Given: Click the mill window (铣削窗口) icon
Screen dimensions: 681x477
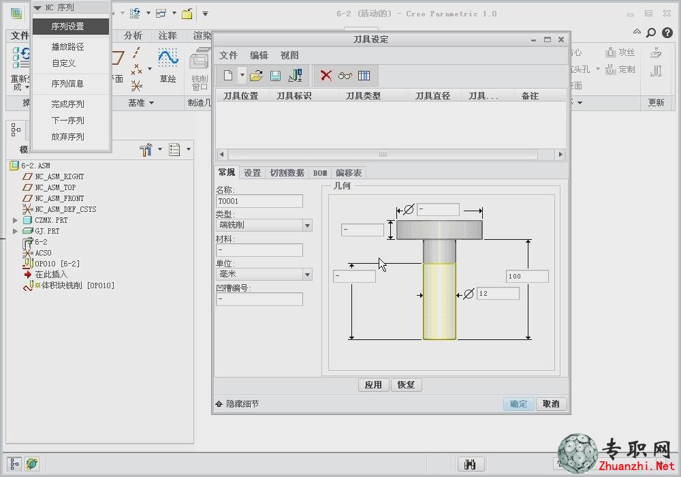Looking at the screenshot, I should pos(200,58).
